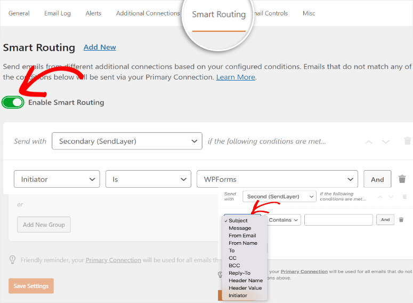Image resolution: width=413 pixels, height=303 pixels.
Task: Open the Is operator dropdown
Action: pos(148,179)
